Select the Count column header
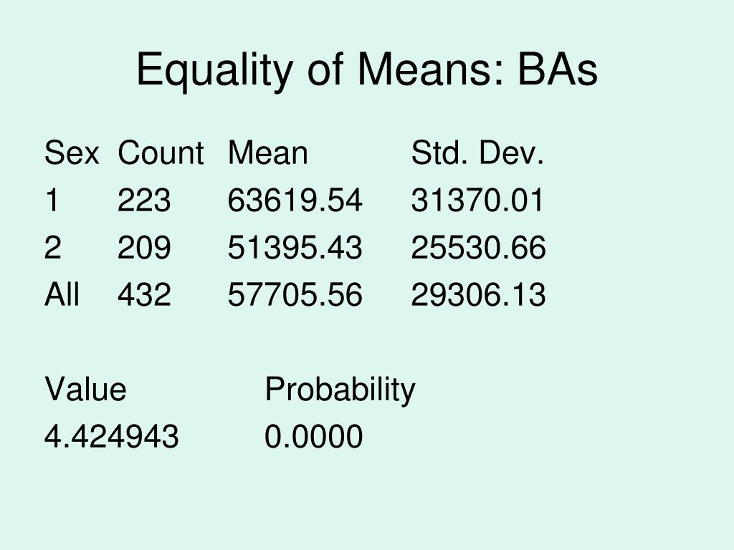The image size is (734, 550). pyautogui.click(x=161, y=153)
